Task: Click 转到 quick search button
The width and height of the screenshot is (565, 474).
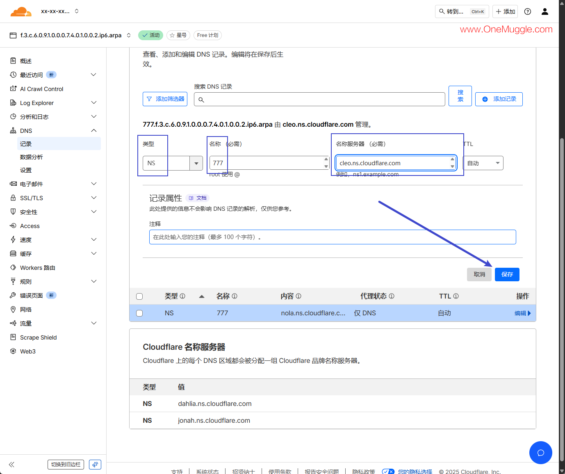Action: [x=462, y=11]
